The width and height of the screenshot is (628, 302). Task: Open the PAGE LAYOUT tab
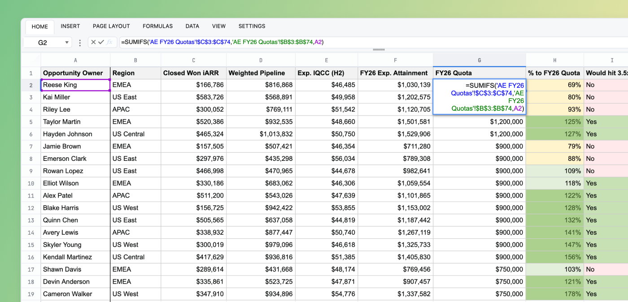pos(111,26)
